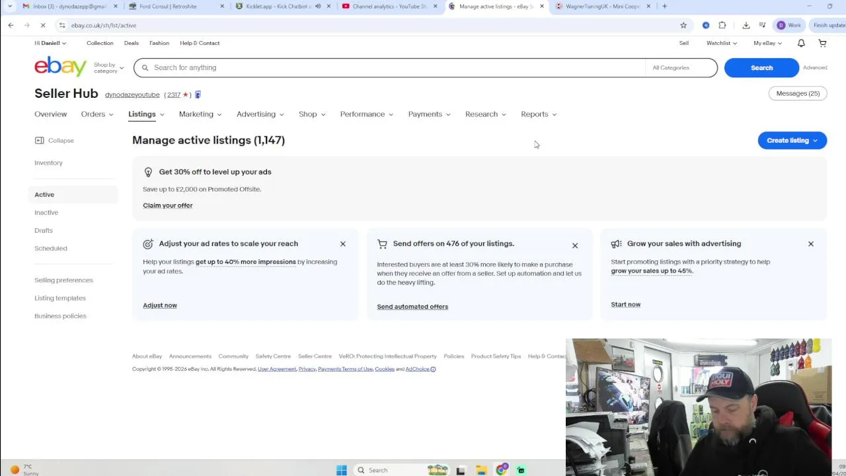Click Claim your offer link

click(x=167, y=206)
